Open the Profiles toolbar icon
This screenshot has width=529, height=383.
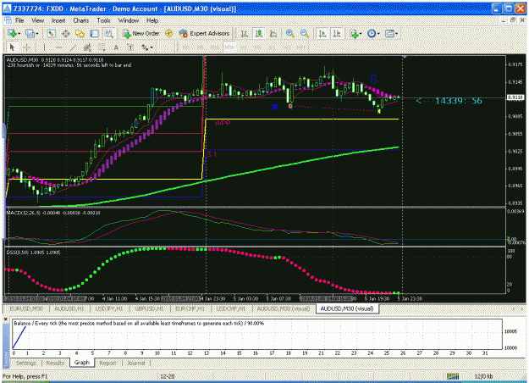30,33
